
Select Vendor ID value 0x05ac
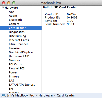pos(72,14)
